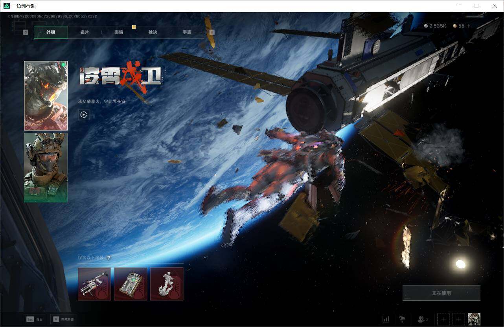
Task: Close the 三角洲行动 window
Action: (495, 6)
